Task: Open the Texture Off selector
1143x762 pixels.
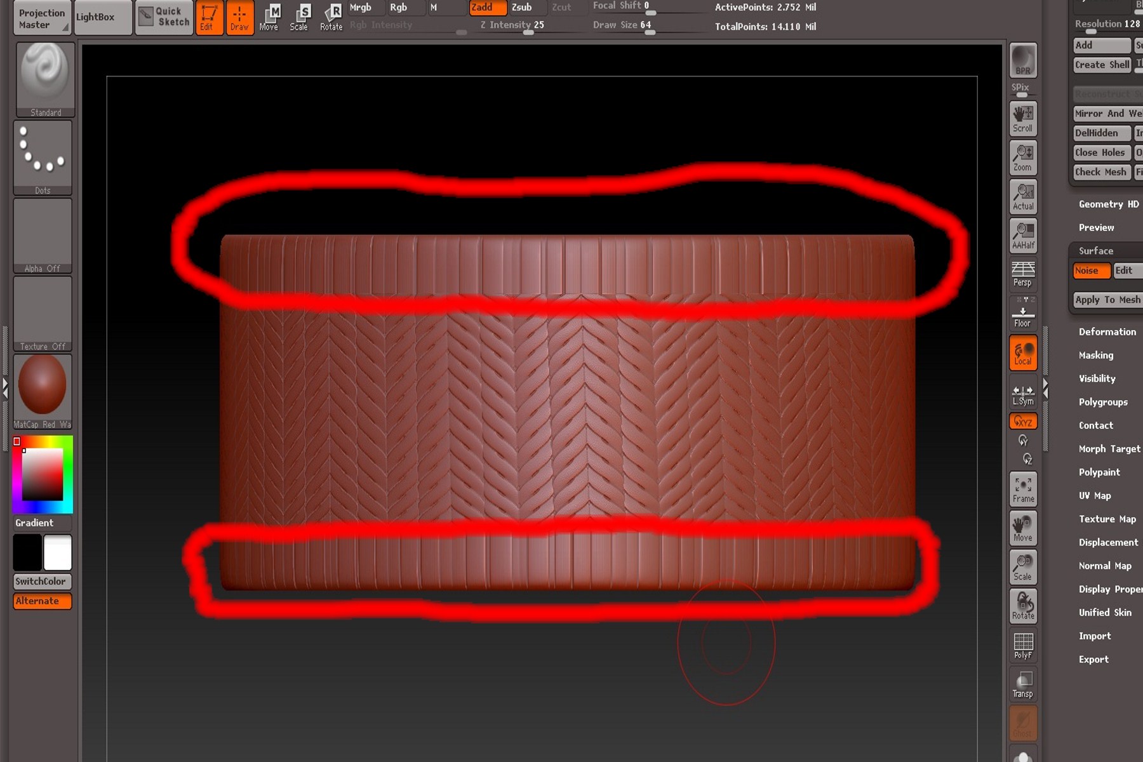Action: point(43,314)
